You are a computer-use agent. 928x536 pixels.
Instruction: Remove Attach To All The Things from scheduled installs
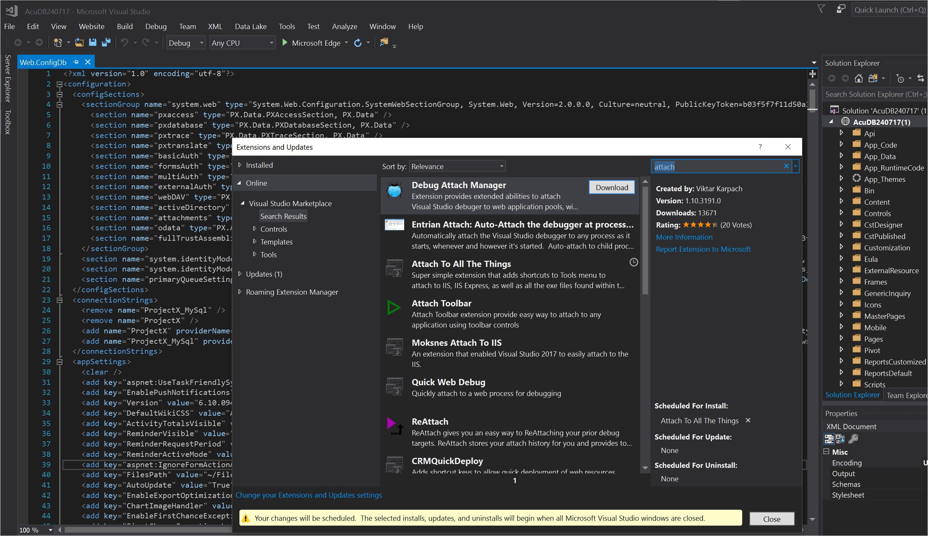click(x=748, y=421)
